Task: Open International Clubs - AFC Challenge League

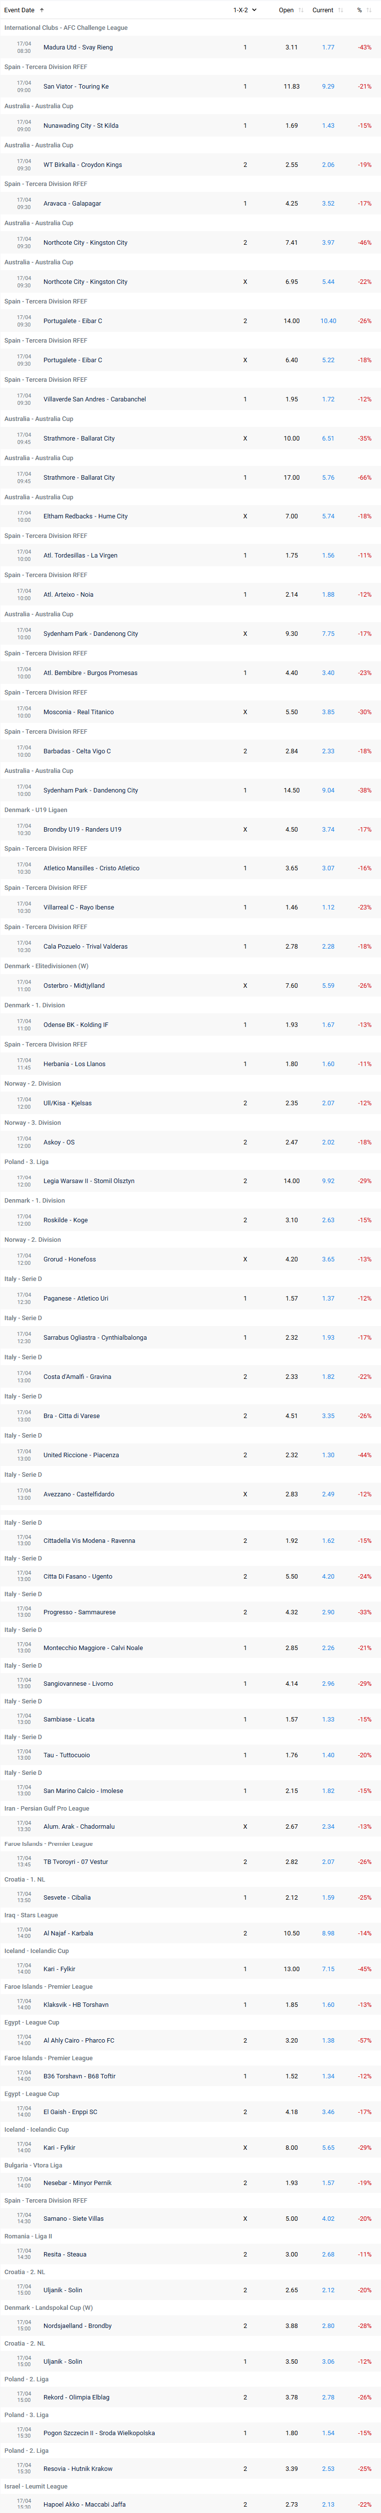Action: (65, 28)
